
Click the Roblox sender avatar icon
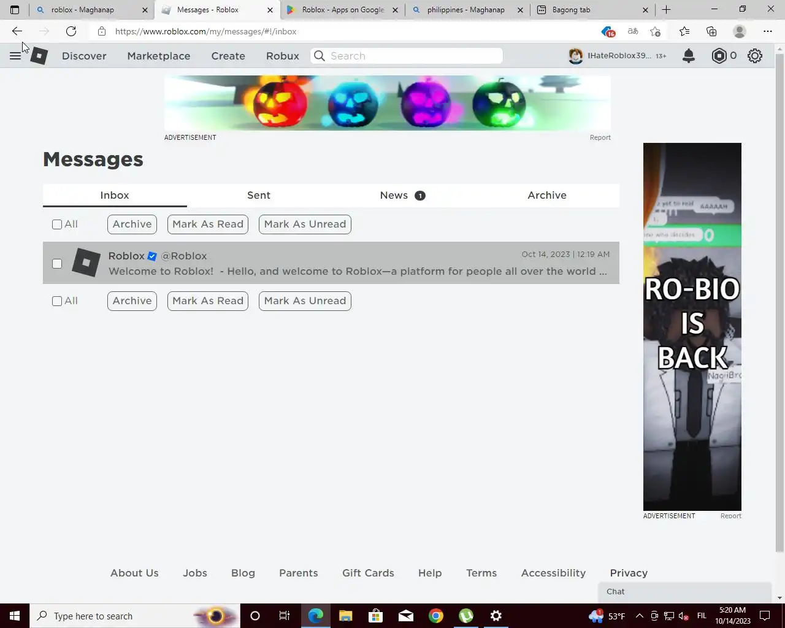coord(86,262)
